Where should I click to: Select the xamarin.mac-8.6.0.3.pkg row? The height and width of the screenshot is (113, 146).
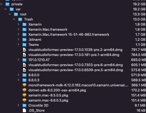[73, 100]
